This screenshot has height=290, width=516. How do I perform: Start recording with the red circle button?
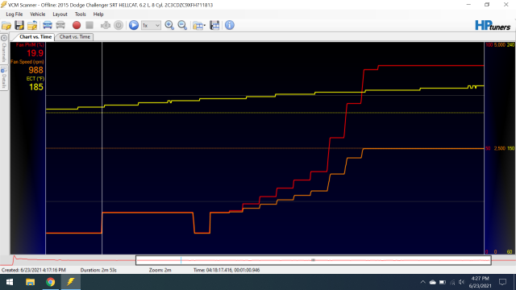(77, 25)
